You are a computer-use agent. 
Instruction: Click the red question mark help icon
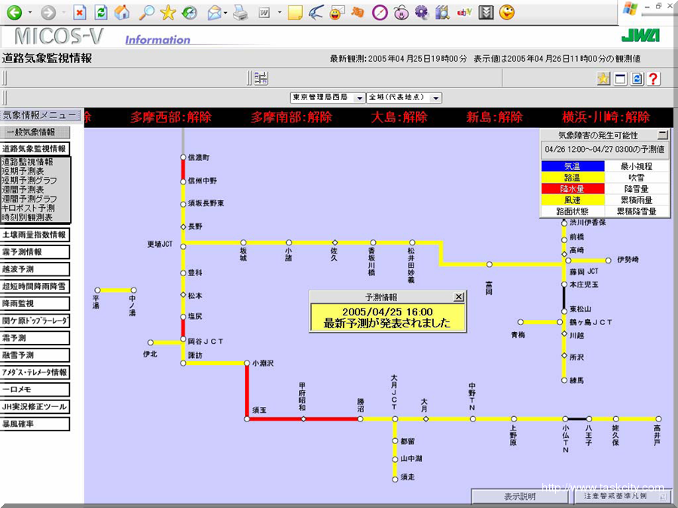pos(654,79)
